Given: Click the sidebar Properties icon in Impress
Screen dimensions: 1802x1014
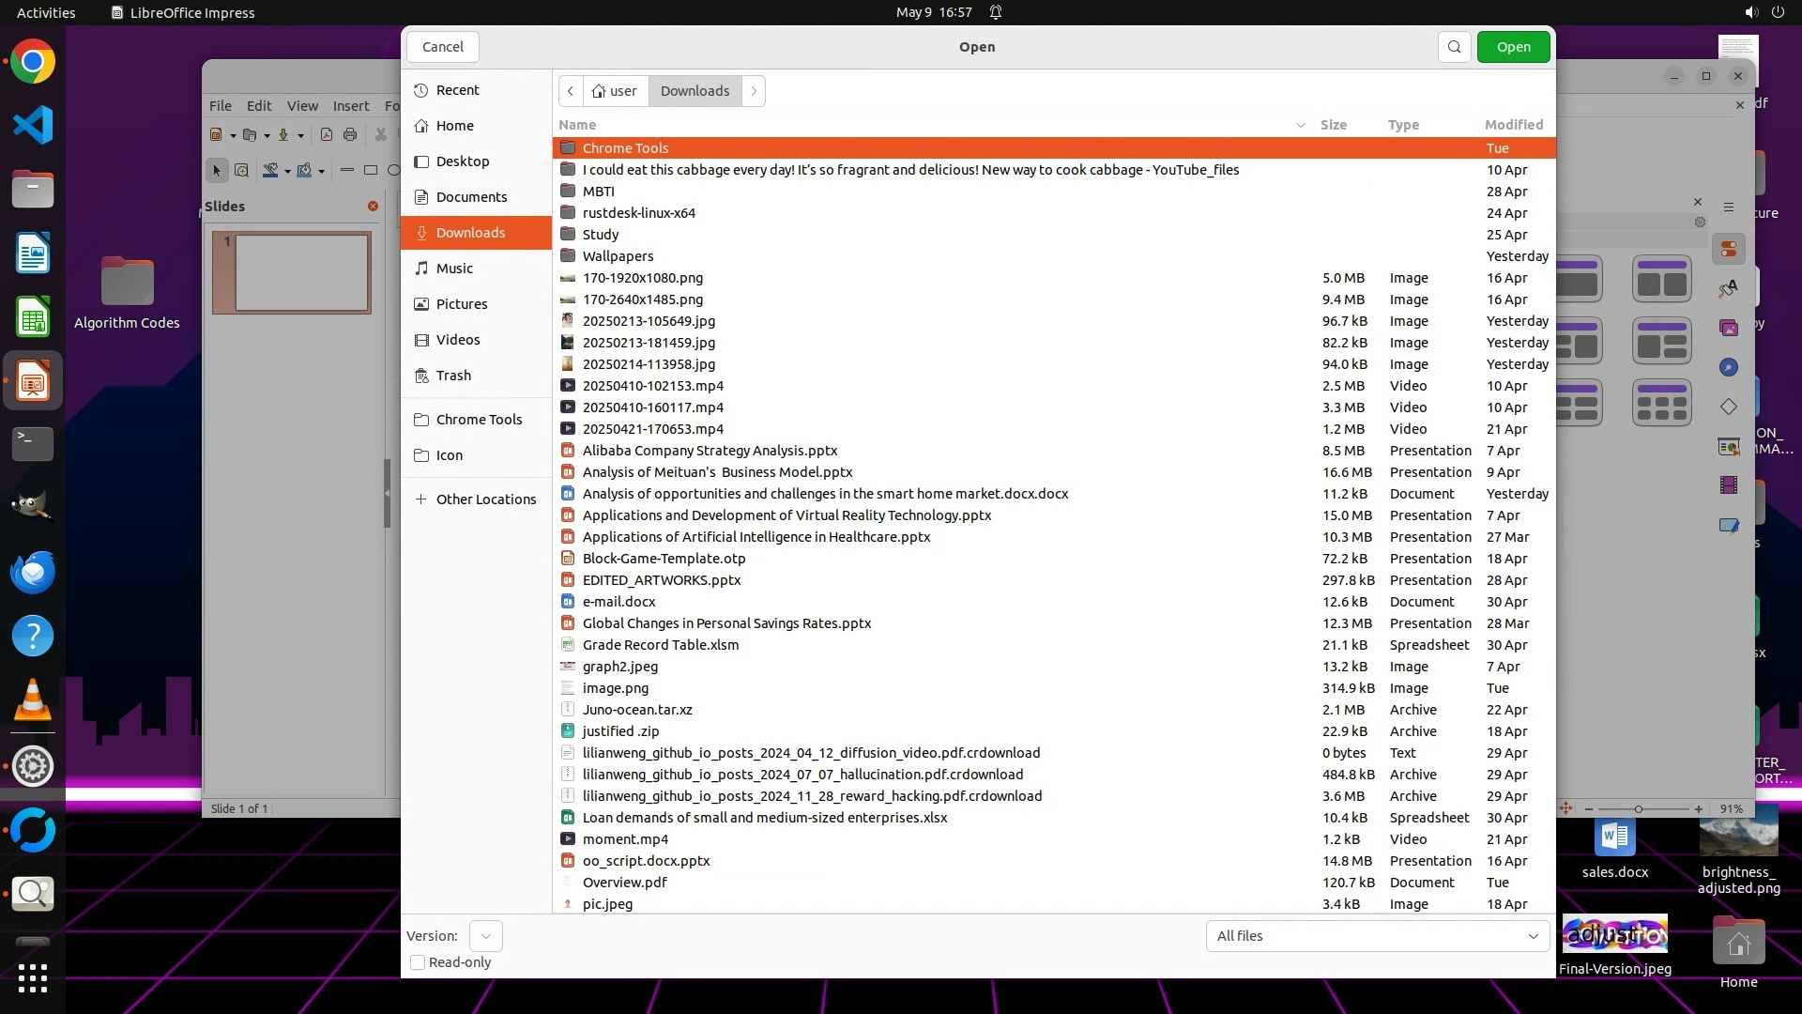Looking at the screenshot, I should (x=1729, y=249).
